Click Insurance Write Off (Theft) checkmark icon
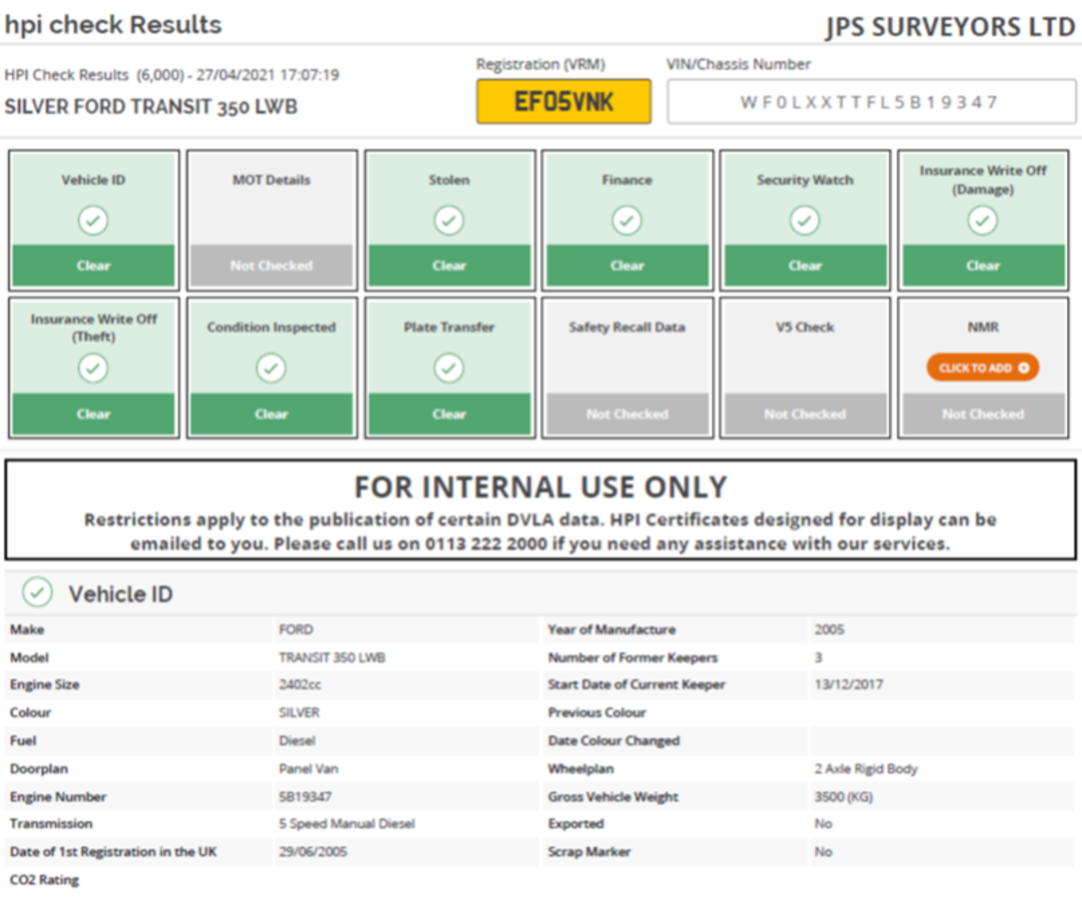 point(93,368)
